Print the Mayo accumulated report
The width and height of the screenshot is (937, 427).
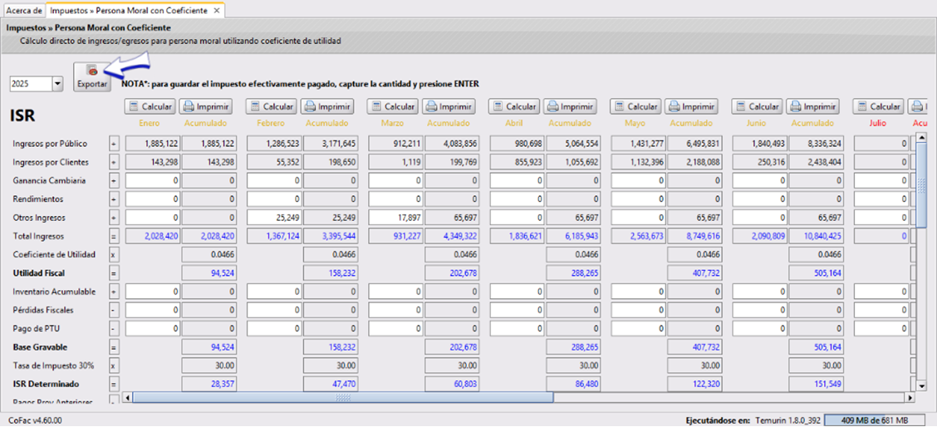coord(691,106)
